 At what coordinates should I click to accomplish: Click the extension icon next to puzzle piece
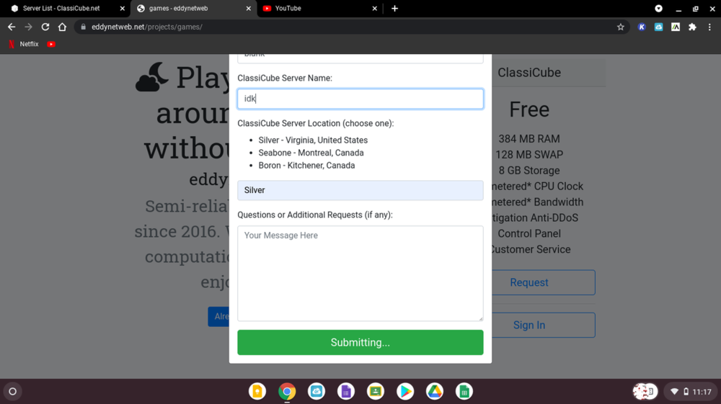coord(676,27)
